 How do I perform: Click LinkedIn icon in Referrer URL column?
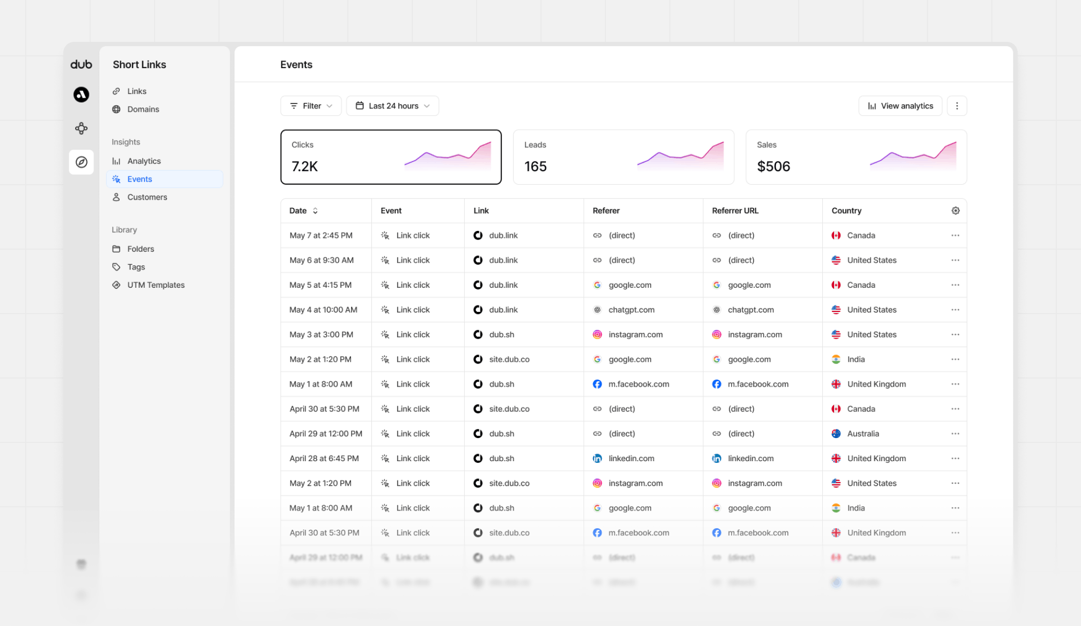tap(716, 458)
